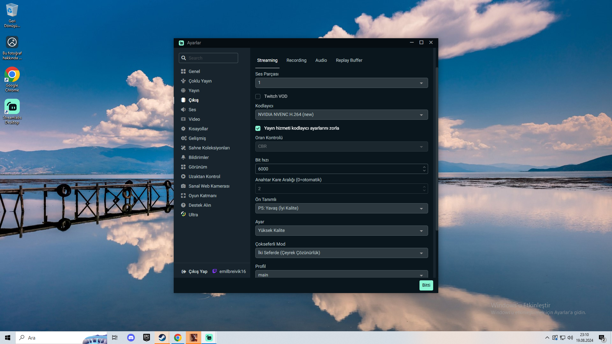This screenshot has height=344, width=612.
Task: Expand the Çokseferli Mod dropdown
Action: coord(341,253)
